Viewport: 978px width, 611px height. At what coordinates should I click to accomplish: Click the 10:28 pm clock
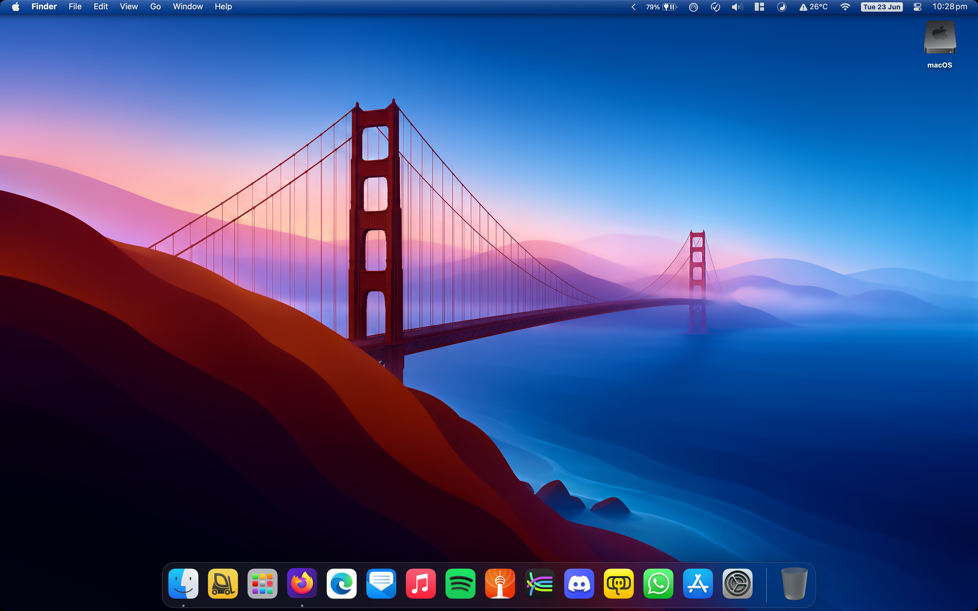tap(950, 7)
